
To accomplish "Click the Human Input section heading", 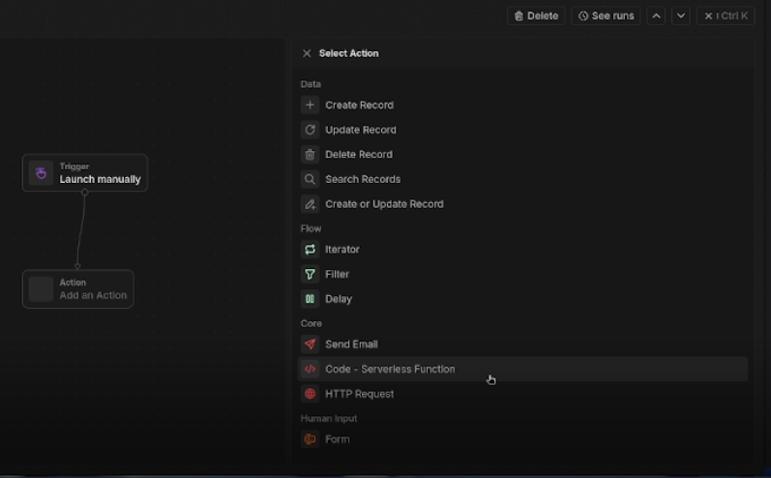I will [x=329, y=419].
